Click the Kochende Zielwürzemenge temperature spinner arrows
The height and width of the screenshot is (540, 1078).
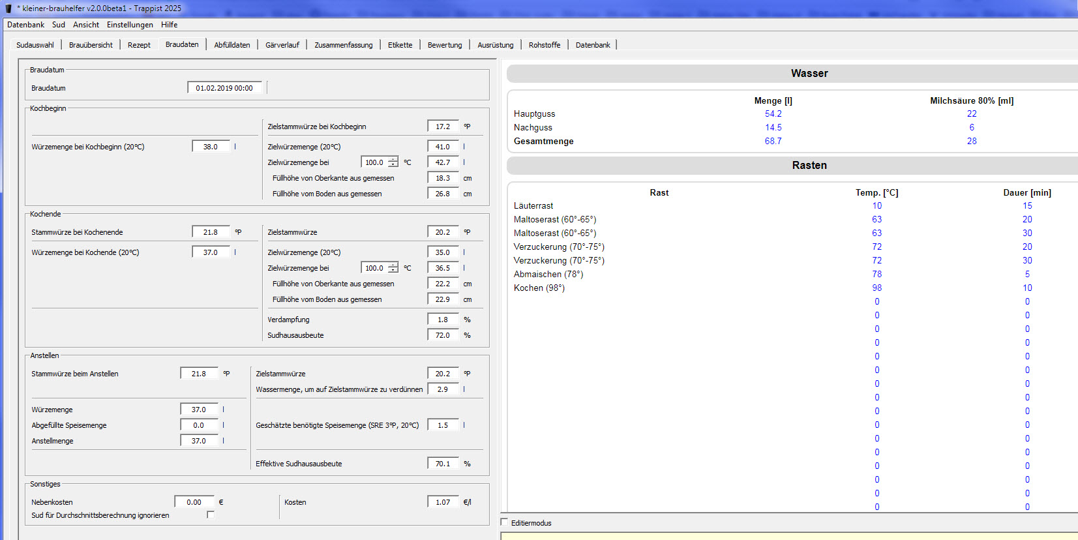point(393,268)
